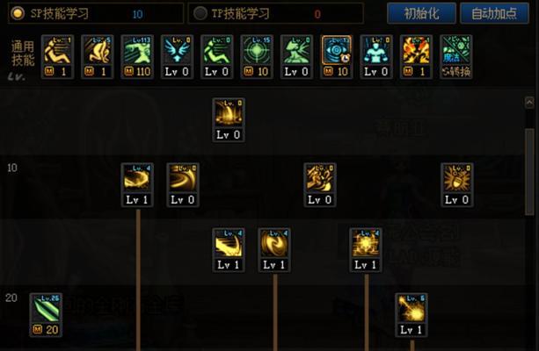This screenshot has width=539, height=351.
Task: Select the TP技能学习 radio button
Action: click(200, 13)
